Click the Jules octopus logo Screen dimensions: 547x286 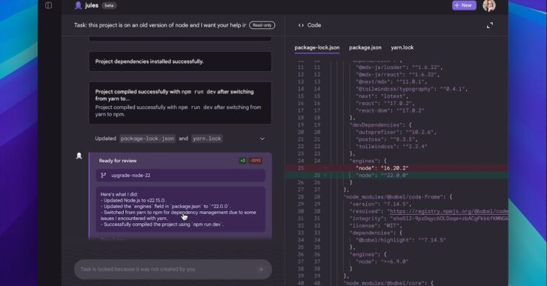point(78,5)
